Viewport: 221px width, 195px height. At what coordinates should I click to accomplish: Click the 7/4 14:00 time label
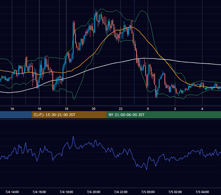coord(12,192)
